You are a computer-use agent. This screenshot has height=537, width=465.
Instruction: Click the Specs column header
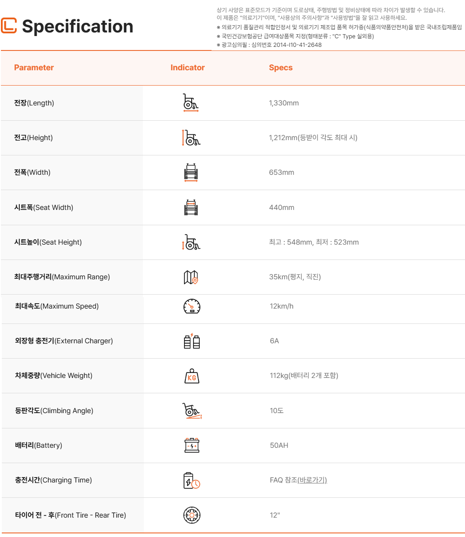click(x=281, y=68)
